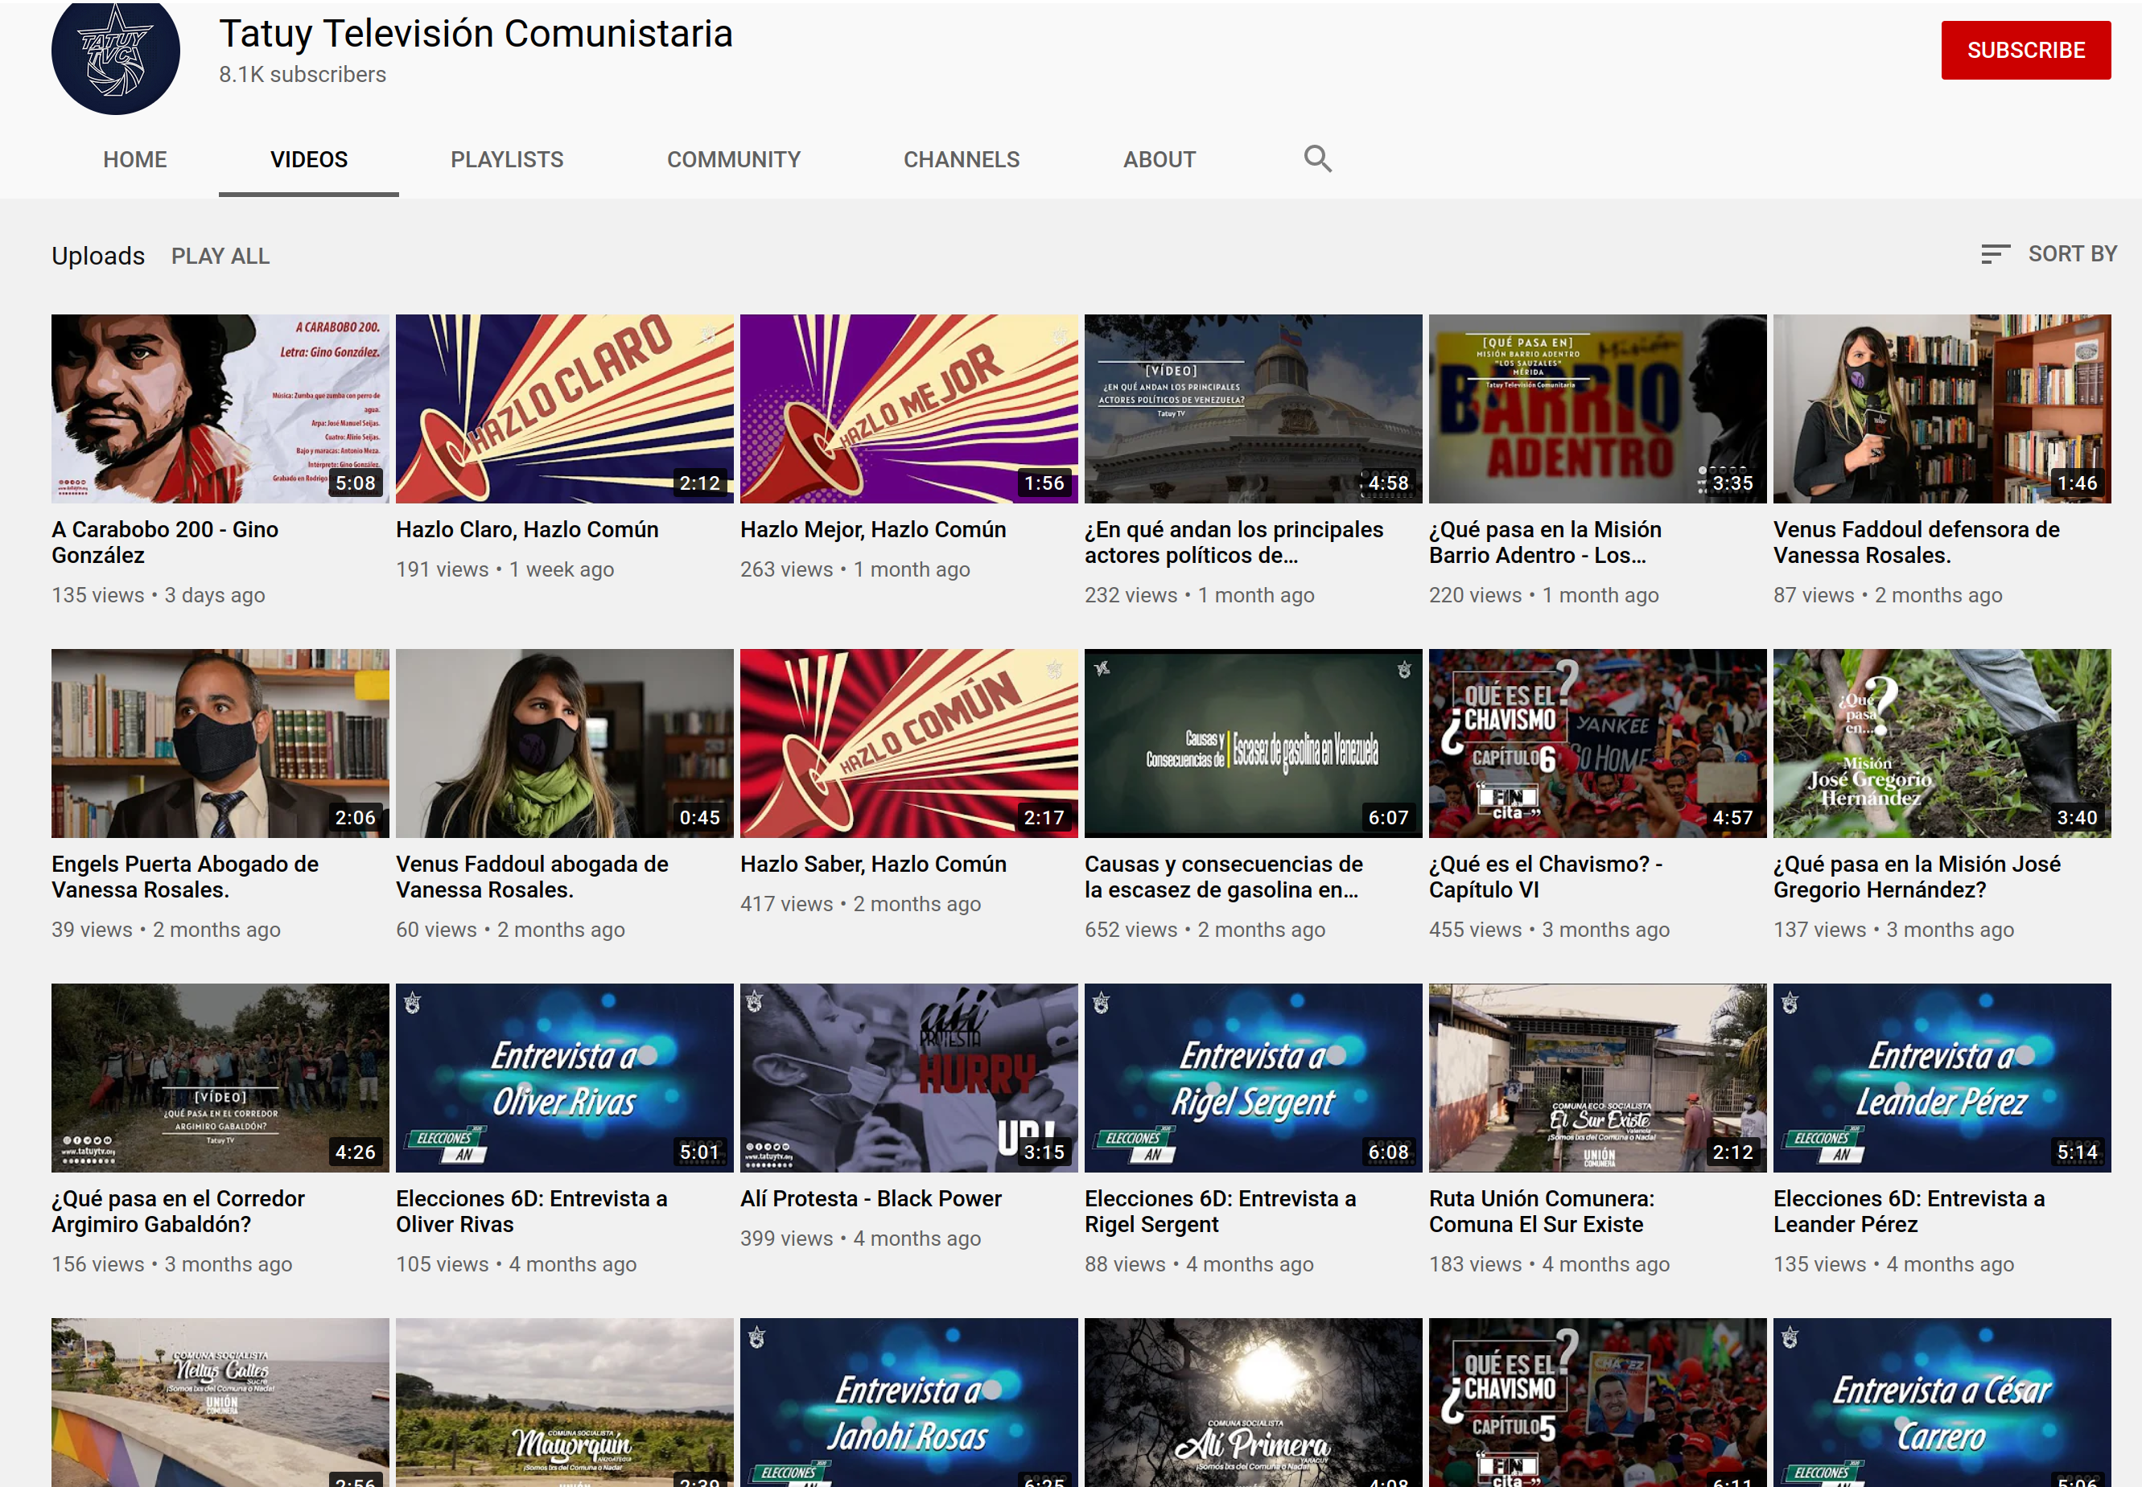Open the Entrevista a César Carrero thumbnail
This screenshot has width=2142, height=1487.
[x=1942, y=1403]
